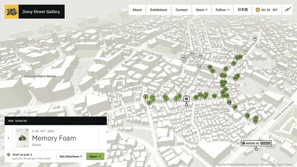Viewport: 297px width, 167px height.
Task: Select lamp pole marker 29
Action: (235, 78)
